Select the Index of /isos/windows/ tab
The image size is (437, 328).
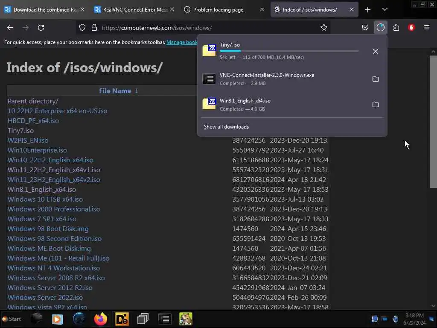click(x=315, y=10)
